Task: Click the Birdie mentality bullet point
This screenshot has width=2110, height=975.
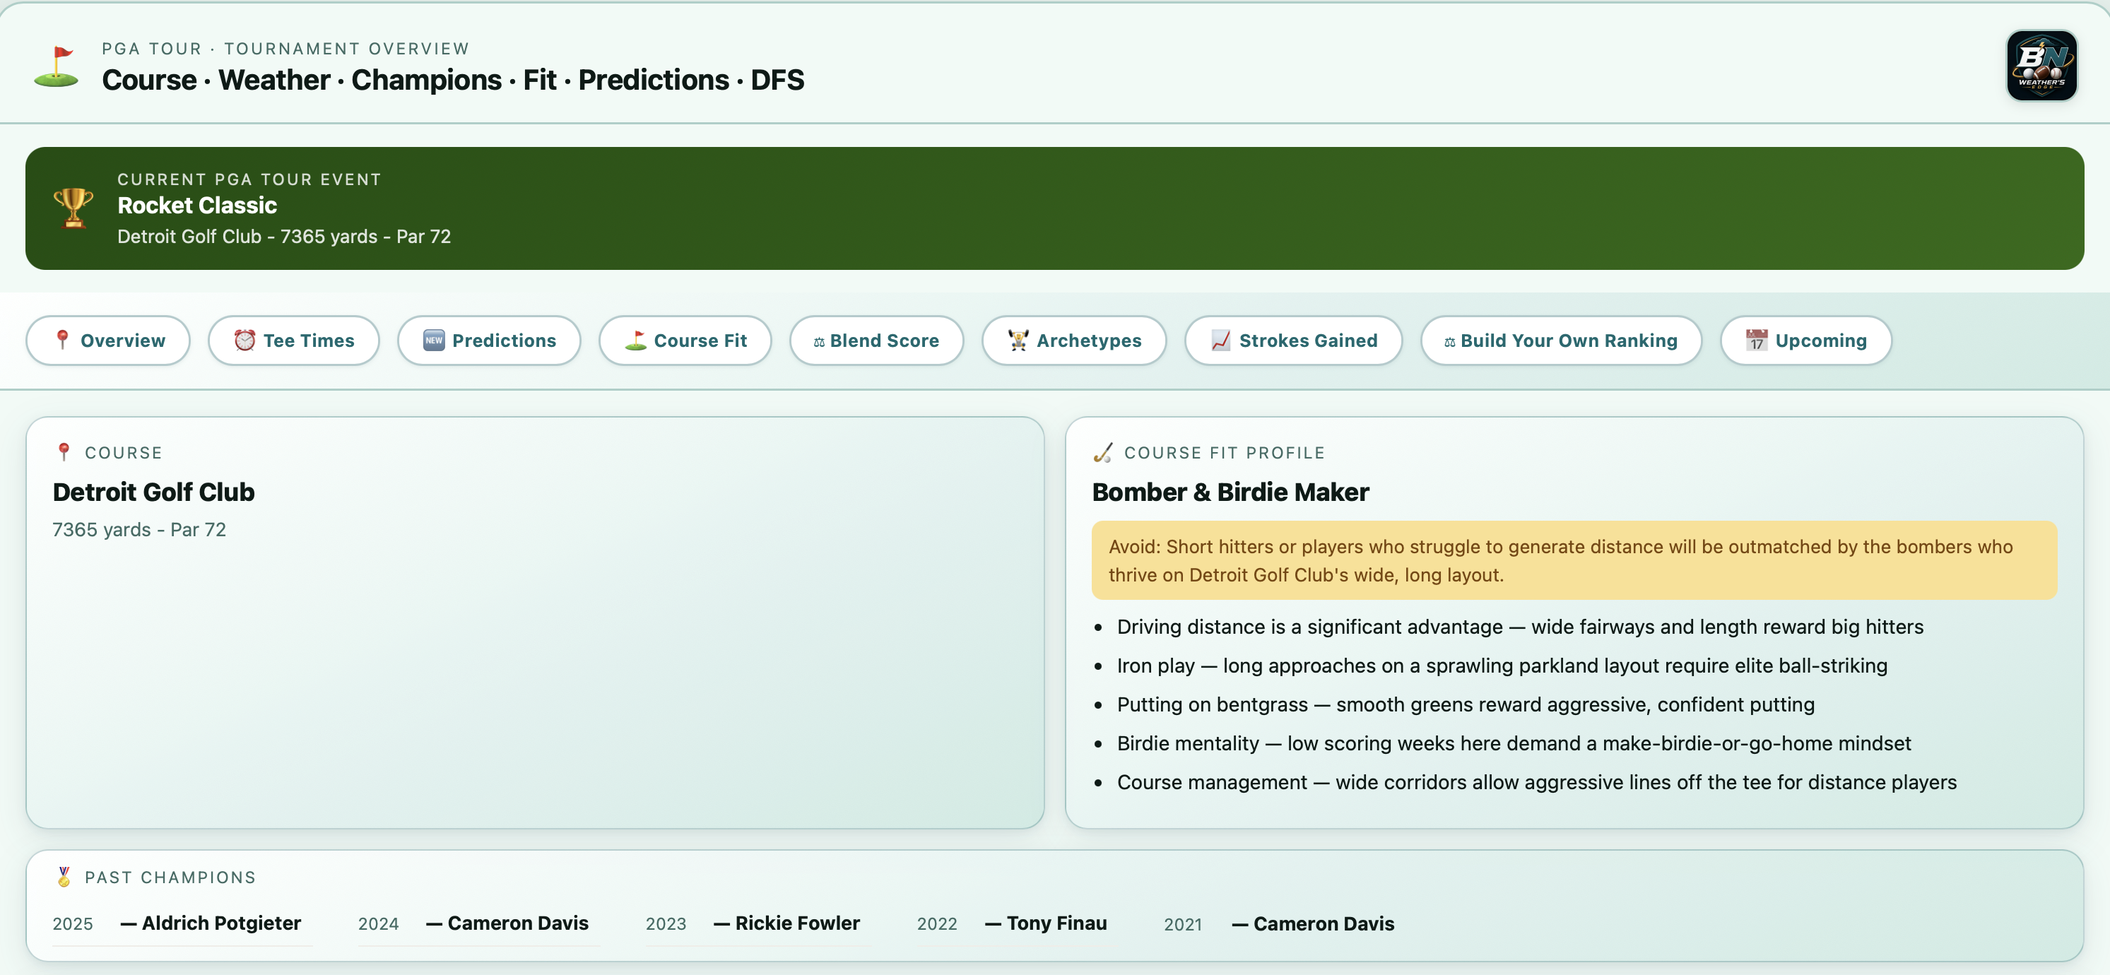Action: (x=1514, y=743)
